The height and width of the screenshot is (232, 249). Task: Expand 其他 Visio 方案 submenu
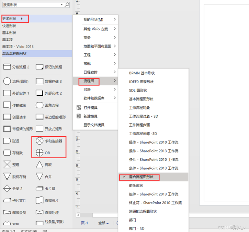(95, 29)
